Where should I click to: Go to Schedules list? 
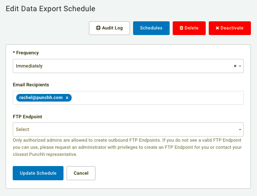(x=151, y=28)
